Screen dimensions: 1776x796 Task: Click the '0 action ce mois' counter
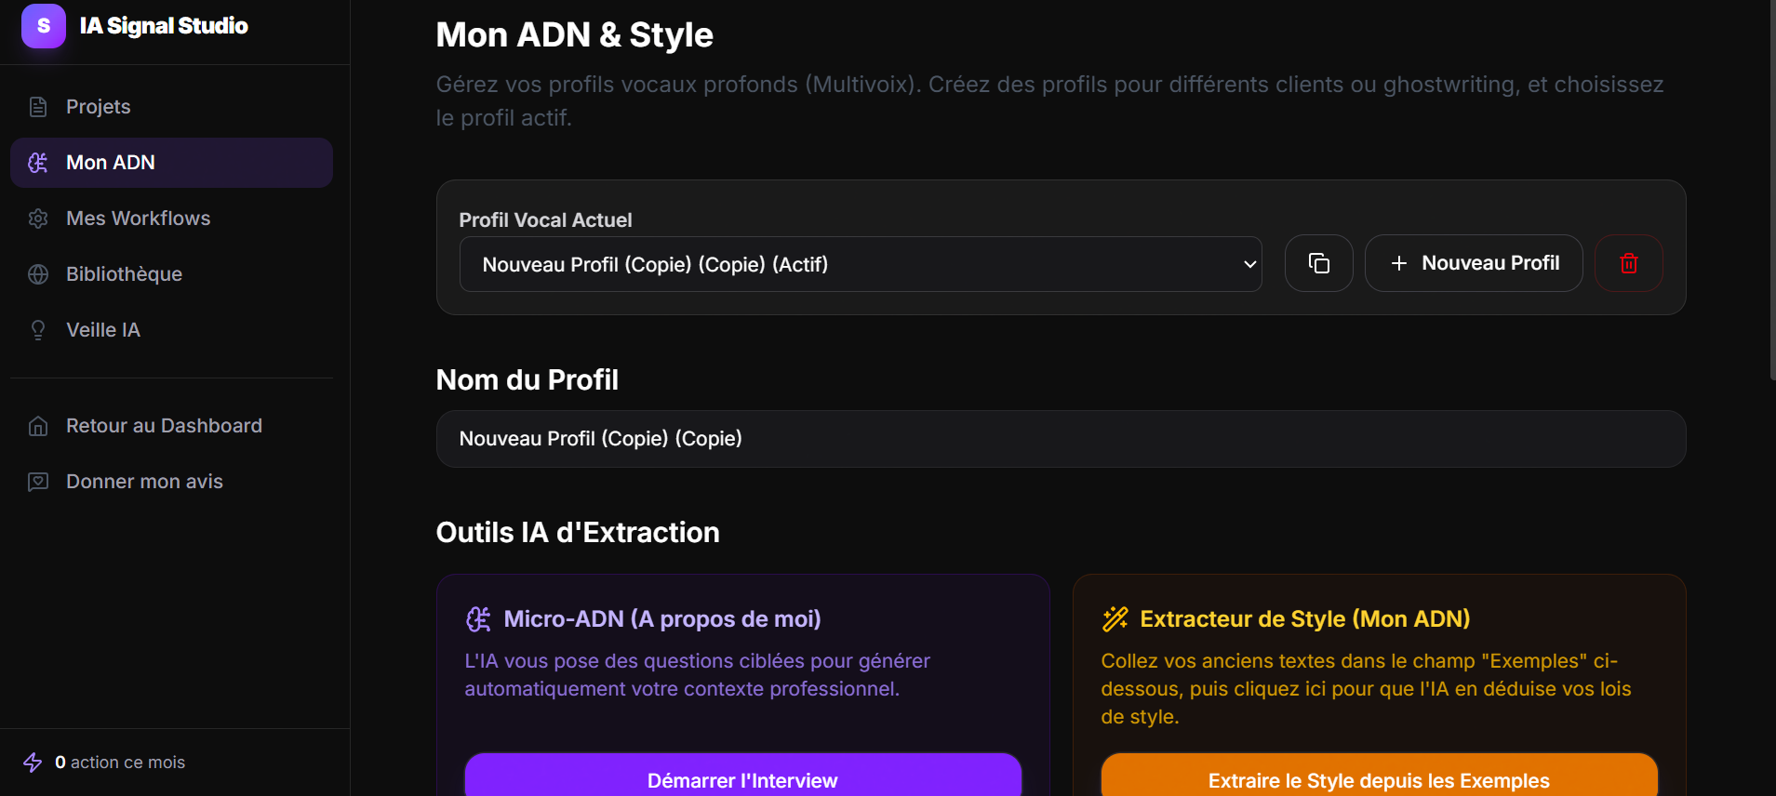(120, 763)
